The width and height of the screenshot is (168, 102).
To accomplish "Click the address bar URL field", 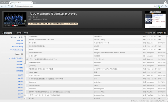I will [85, 6].
